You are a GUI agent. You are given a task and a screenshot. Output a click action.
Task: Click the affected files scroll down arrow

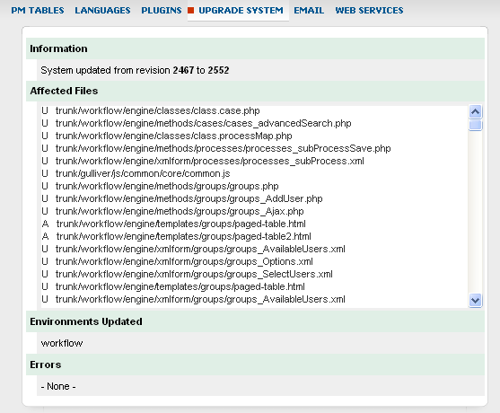pyautogui.click(x=475, y=300)
